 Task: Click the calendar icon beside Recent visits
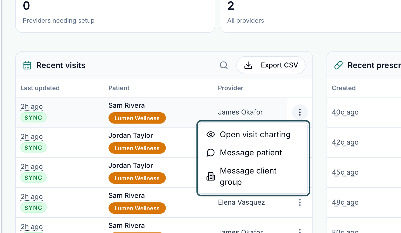coord(27,65)
